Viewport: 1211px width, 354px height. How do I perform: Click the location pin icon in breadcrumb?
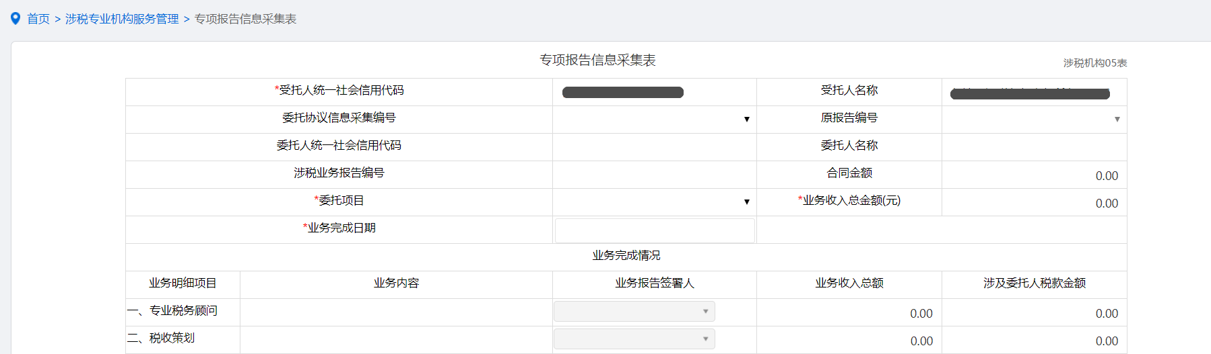(15, 19)
